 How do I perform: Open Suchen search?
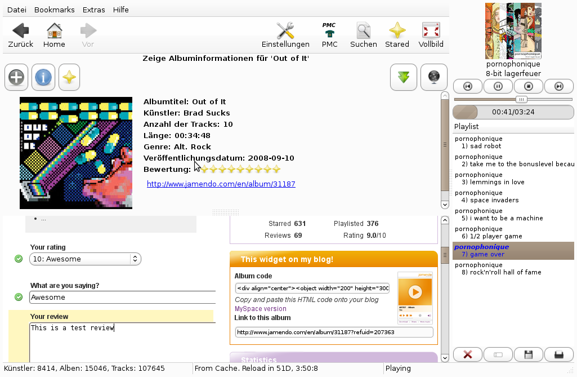pyautogui.click(x=363, y=36)
